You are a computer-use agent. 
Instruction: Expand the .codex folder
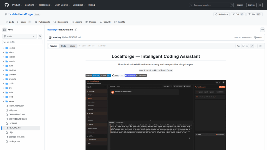tap(3, 48)
